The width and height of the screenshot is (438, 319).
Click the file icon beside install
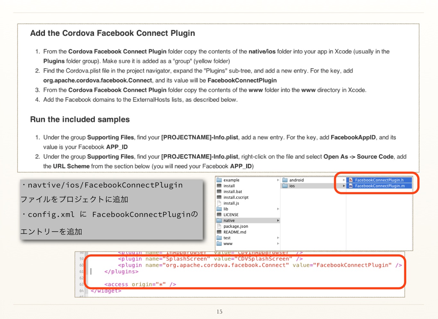219,186
